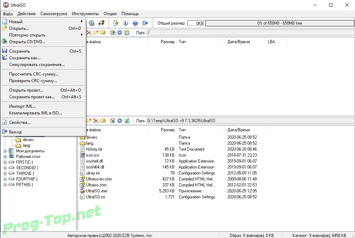Choose Открыть... in the File menu
This screenshot has width=355, height=238.
[43, 28]
